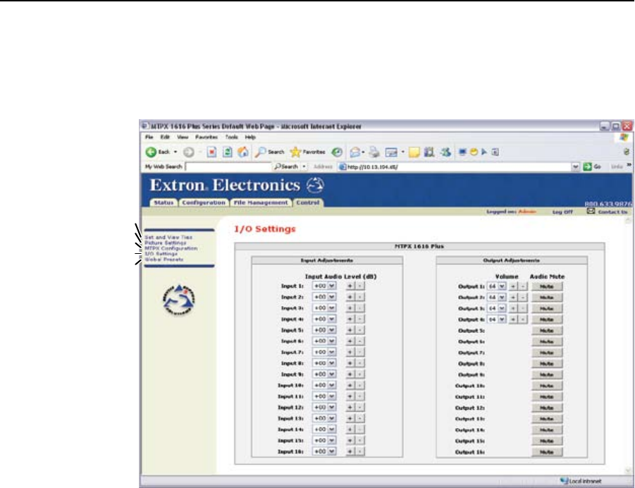The image size is (635, 488).
Task: Switch to the File Management tab
Action: 261,202
